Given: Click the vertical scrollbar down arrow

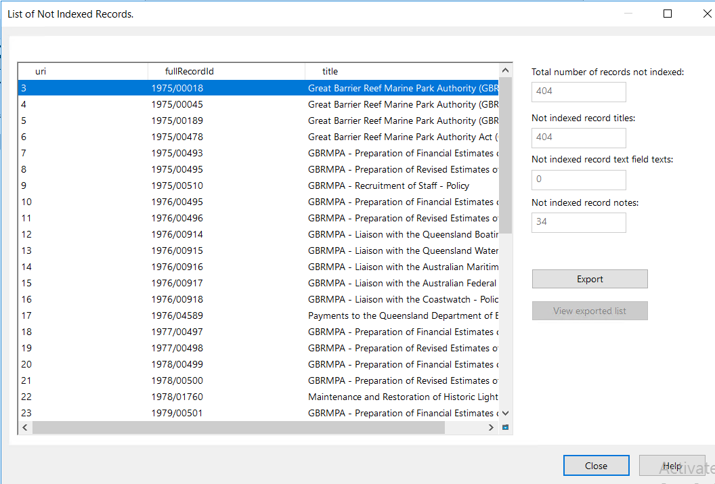Looking at the screenshot, I should click(x=505, y=412).
